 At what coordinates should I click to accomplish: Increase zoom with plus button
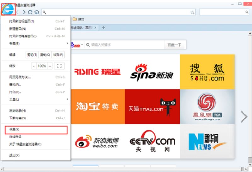point(50,66)
